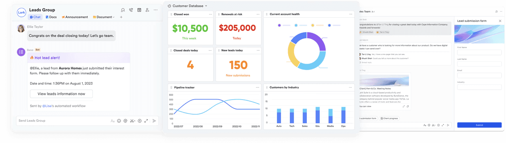Click the Closed deals today value 4
This screenshot has width=506, height=143.
click(190, 65)
